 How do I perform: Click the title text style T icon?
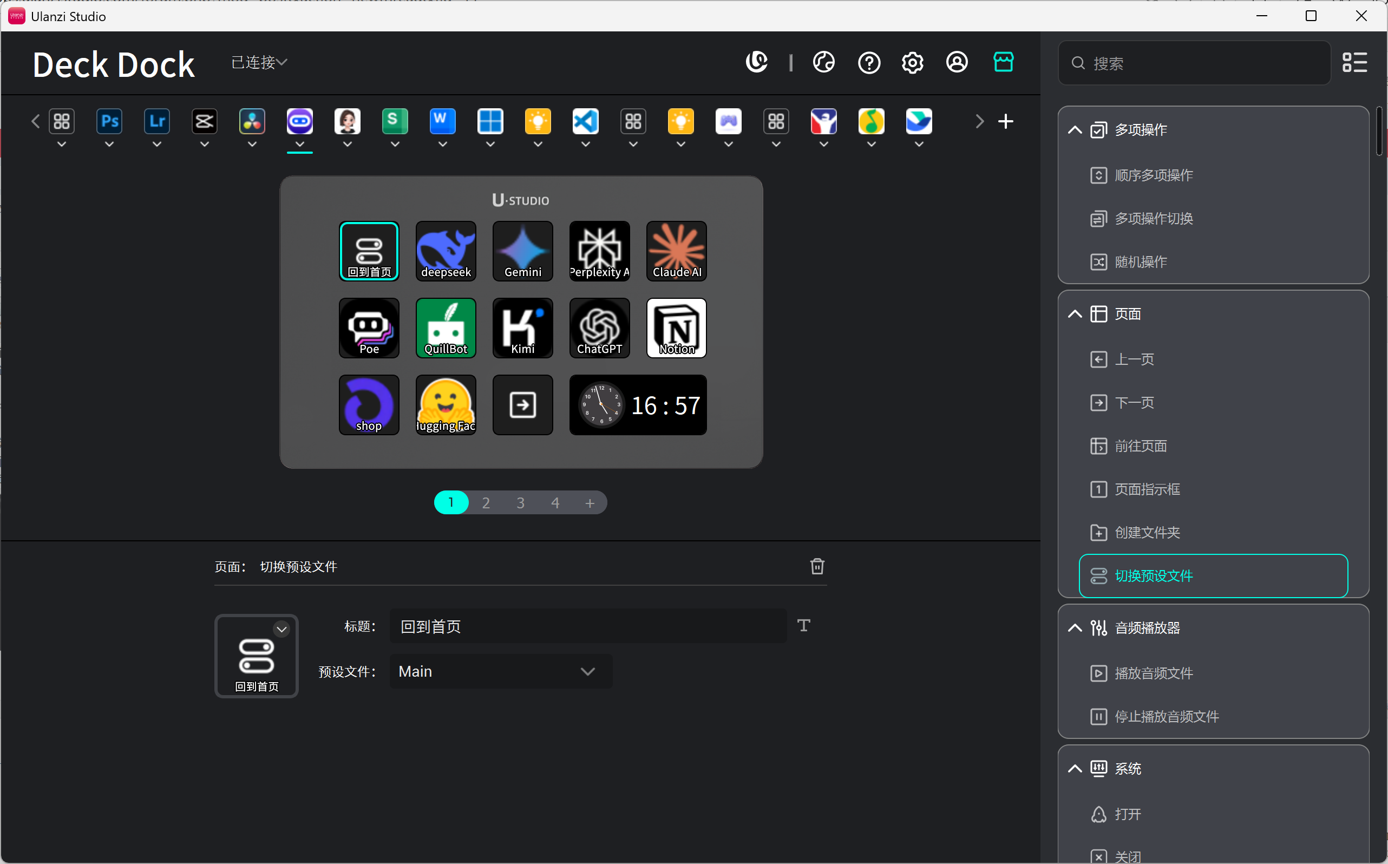tap(803, 626)
